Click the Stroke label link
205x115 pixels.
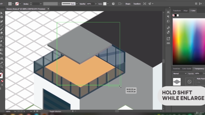(x=26, y=4)
